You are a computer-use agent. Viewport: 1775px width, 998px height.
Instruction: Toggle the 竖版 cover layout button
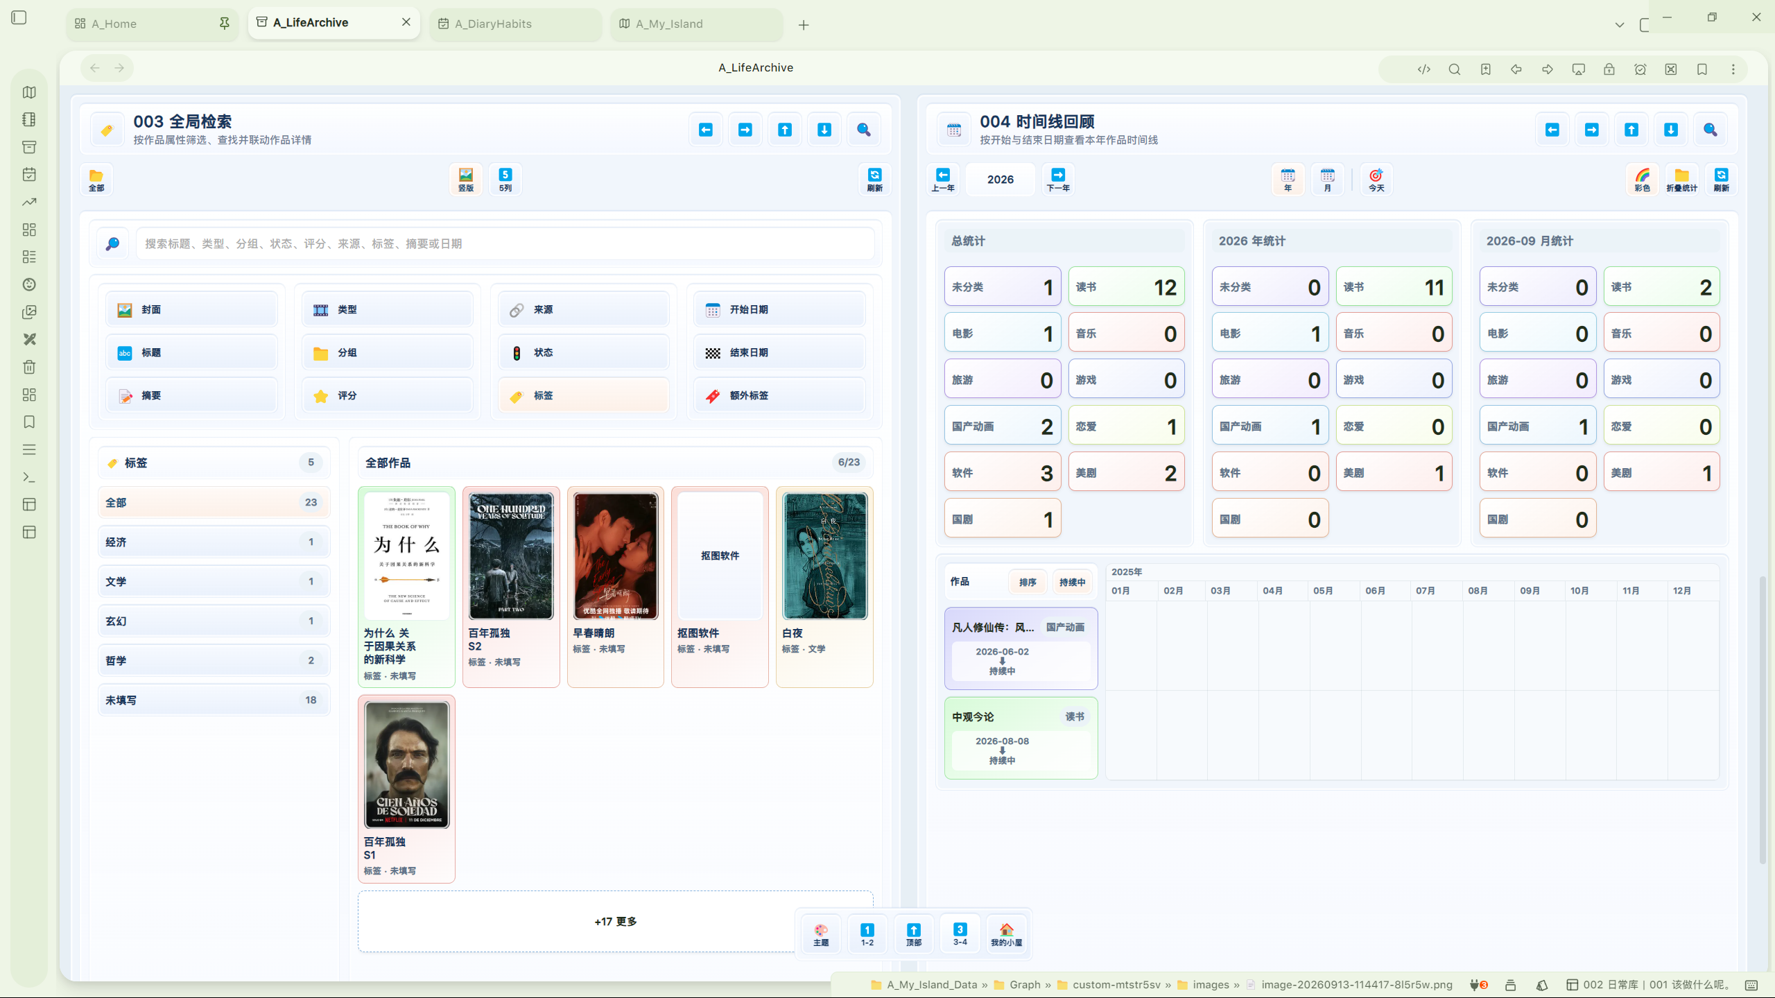pos(466,180)
